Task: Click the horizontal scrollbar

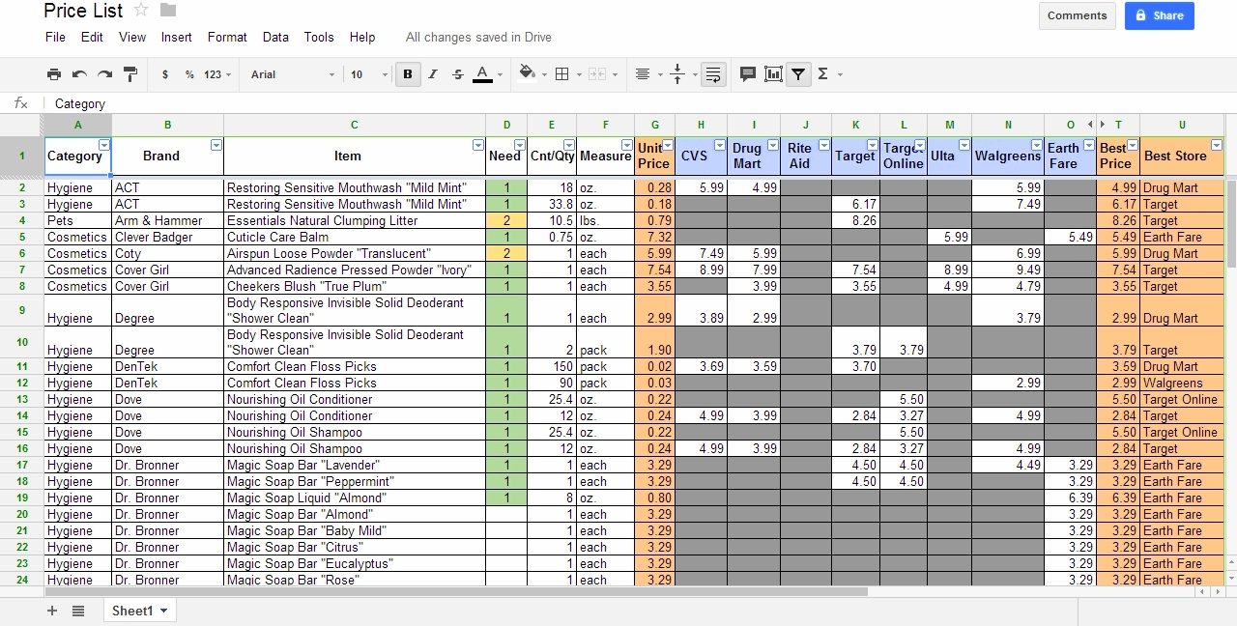Action: [x=456, y=591]
